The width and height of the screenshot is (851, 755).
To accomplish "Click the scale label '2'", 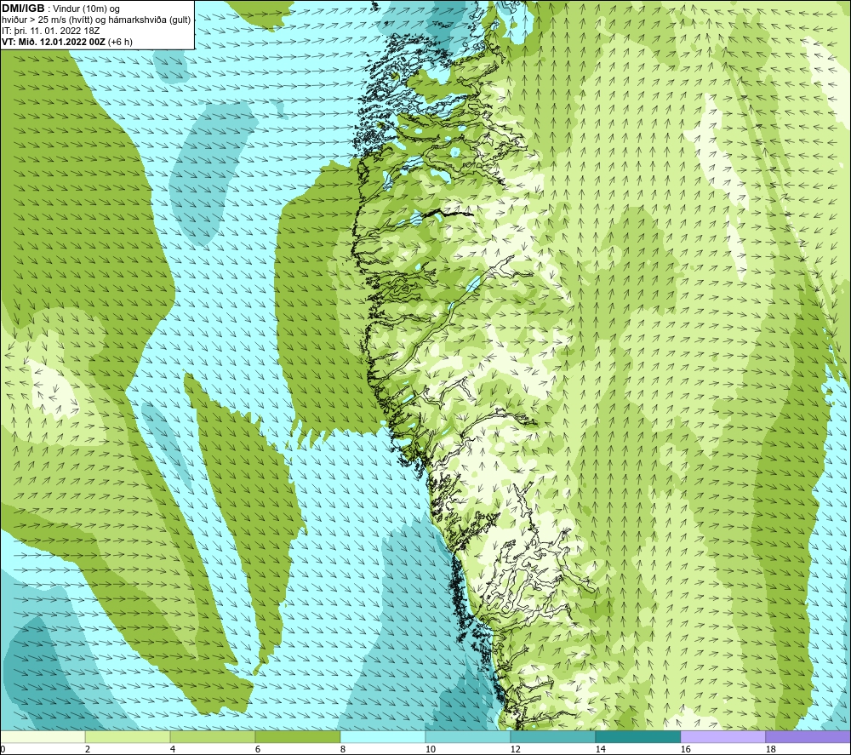I will 88,750.
